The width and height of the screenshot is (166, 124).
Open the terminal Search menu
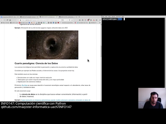coord(113,17)
